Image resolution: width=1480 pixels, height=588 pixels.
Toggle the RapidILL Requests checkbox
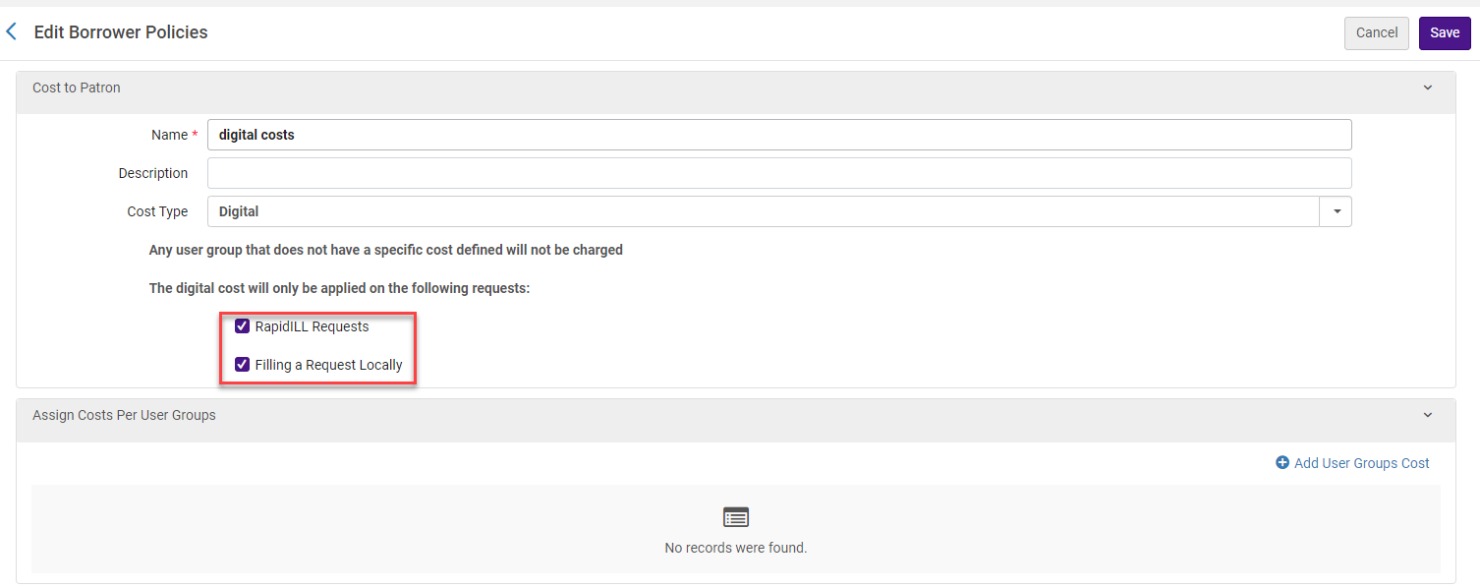(x=242, y=326)
